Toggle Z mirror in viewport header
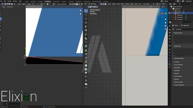 click(156, 7)
